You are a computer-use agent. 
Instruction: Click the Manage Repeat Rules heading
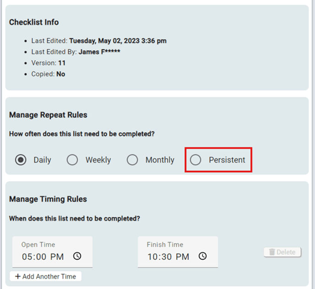coord(48,115)
